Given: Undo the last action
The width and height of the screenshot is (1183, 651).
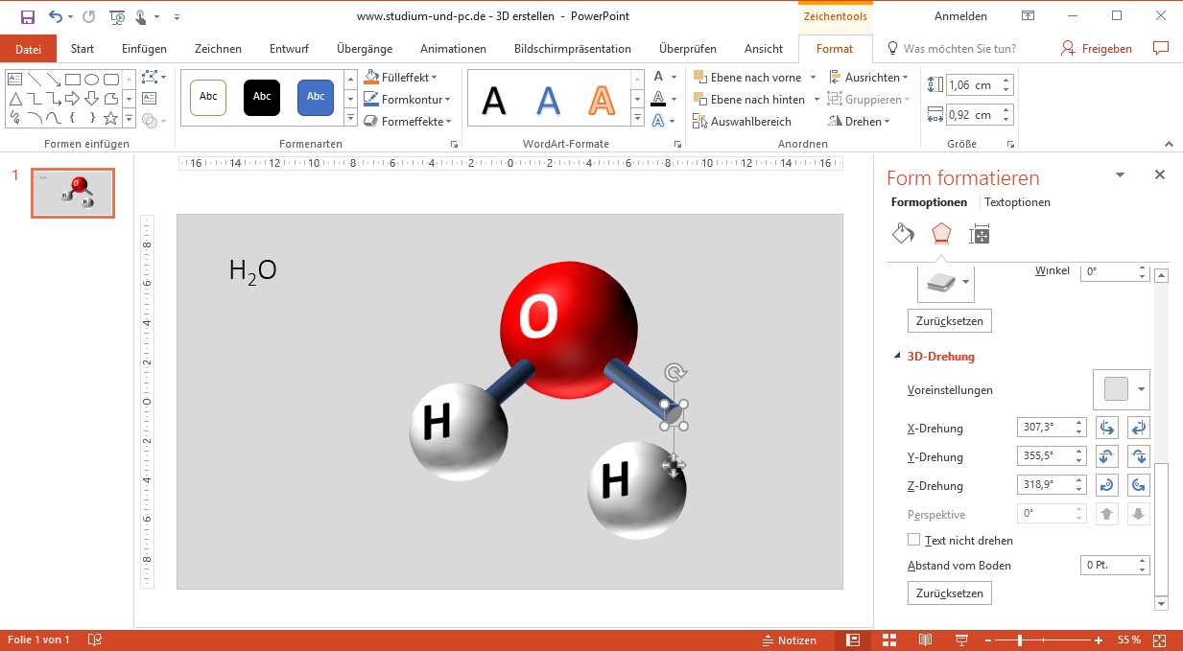Looking at the screenshot, I should (55, 16).
